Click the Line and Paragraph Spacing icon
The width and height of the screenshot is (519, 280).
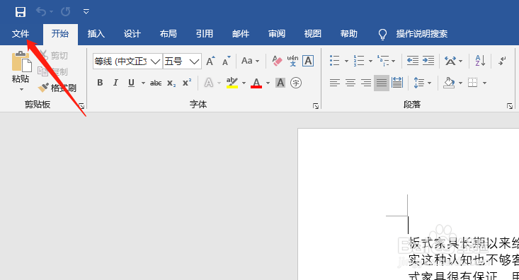(419, 83)
